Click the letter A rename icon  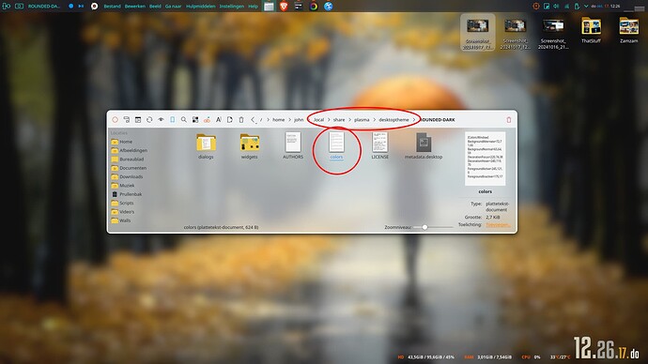[x=218, y=120]
